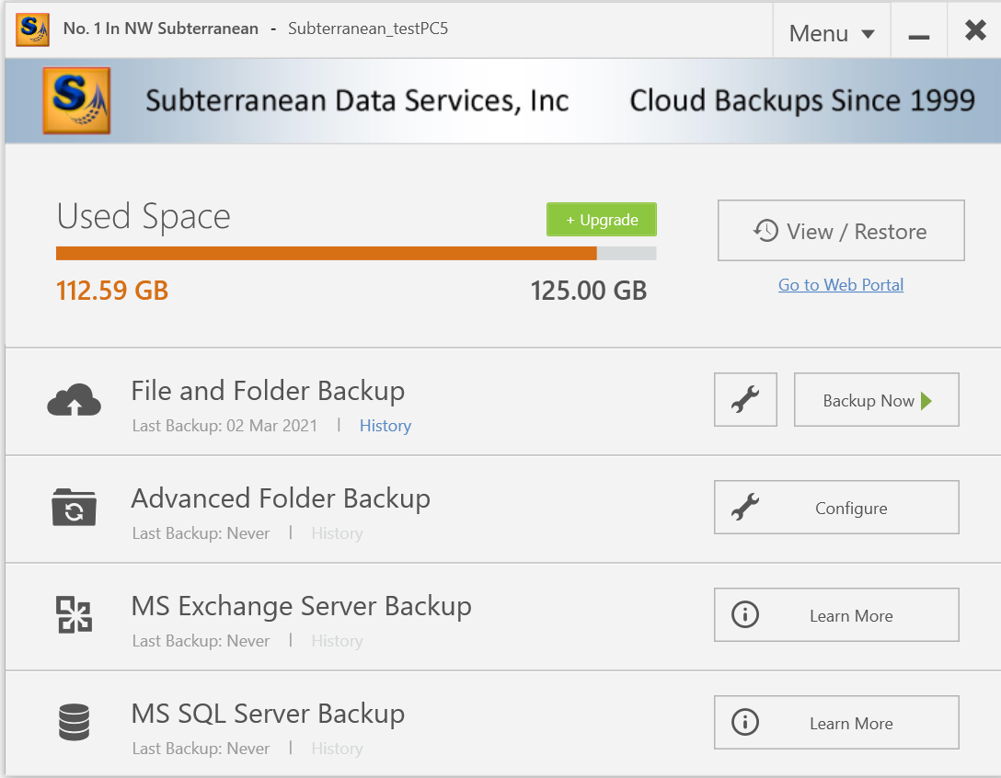Open View / Restore
The height and width of the screenshot is (778, 1001).
[x=841, y=231]
